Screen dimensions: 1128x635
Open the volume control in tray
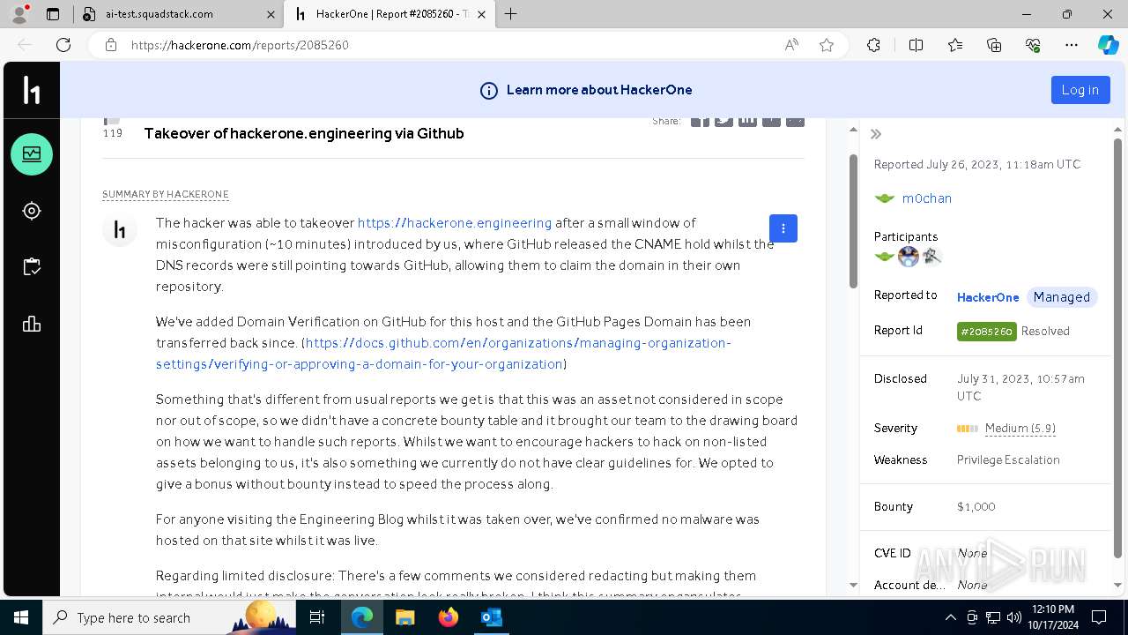pyautogui.click(x=1013, y=617)
